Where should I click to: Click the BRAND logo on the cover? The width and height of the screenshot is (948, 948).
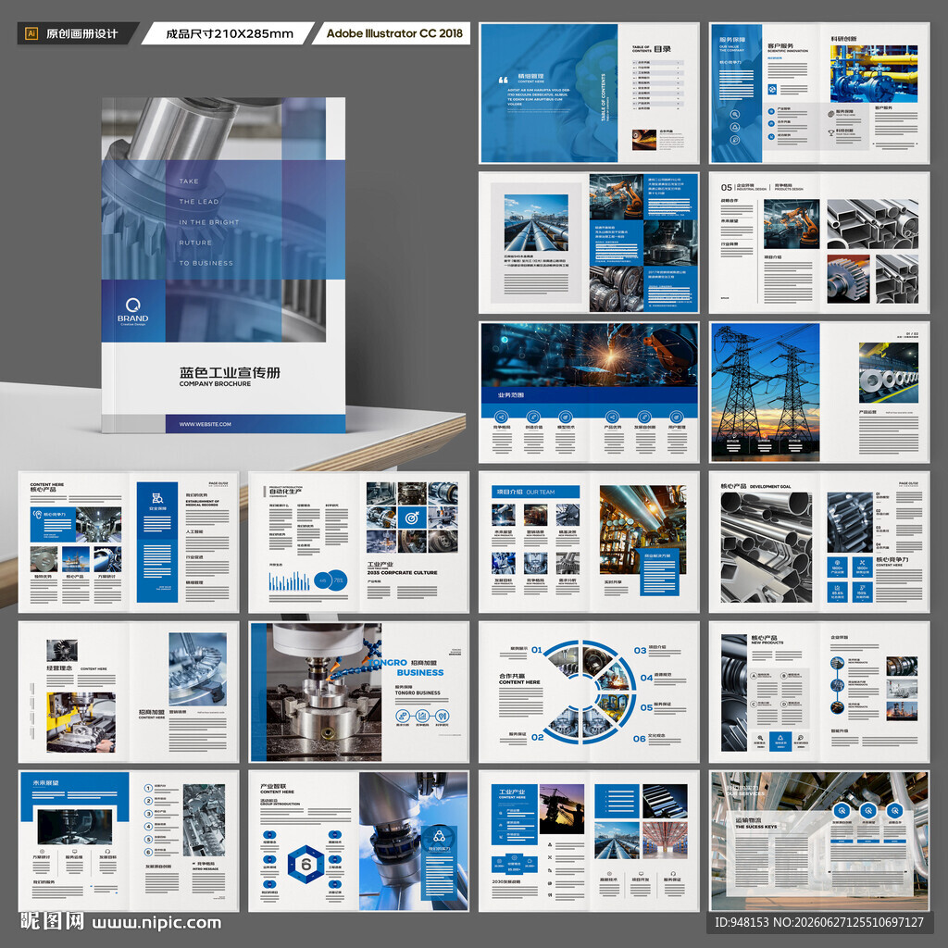coord(133,311)
